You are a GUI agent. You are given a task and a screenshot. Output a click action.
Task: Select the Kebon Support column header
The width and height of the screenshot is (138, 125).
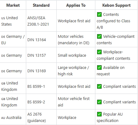pos(116,5)
